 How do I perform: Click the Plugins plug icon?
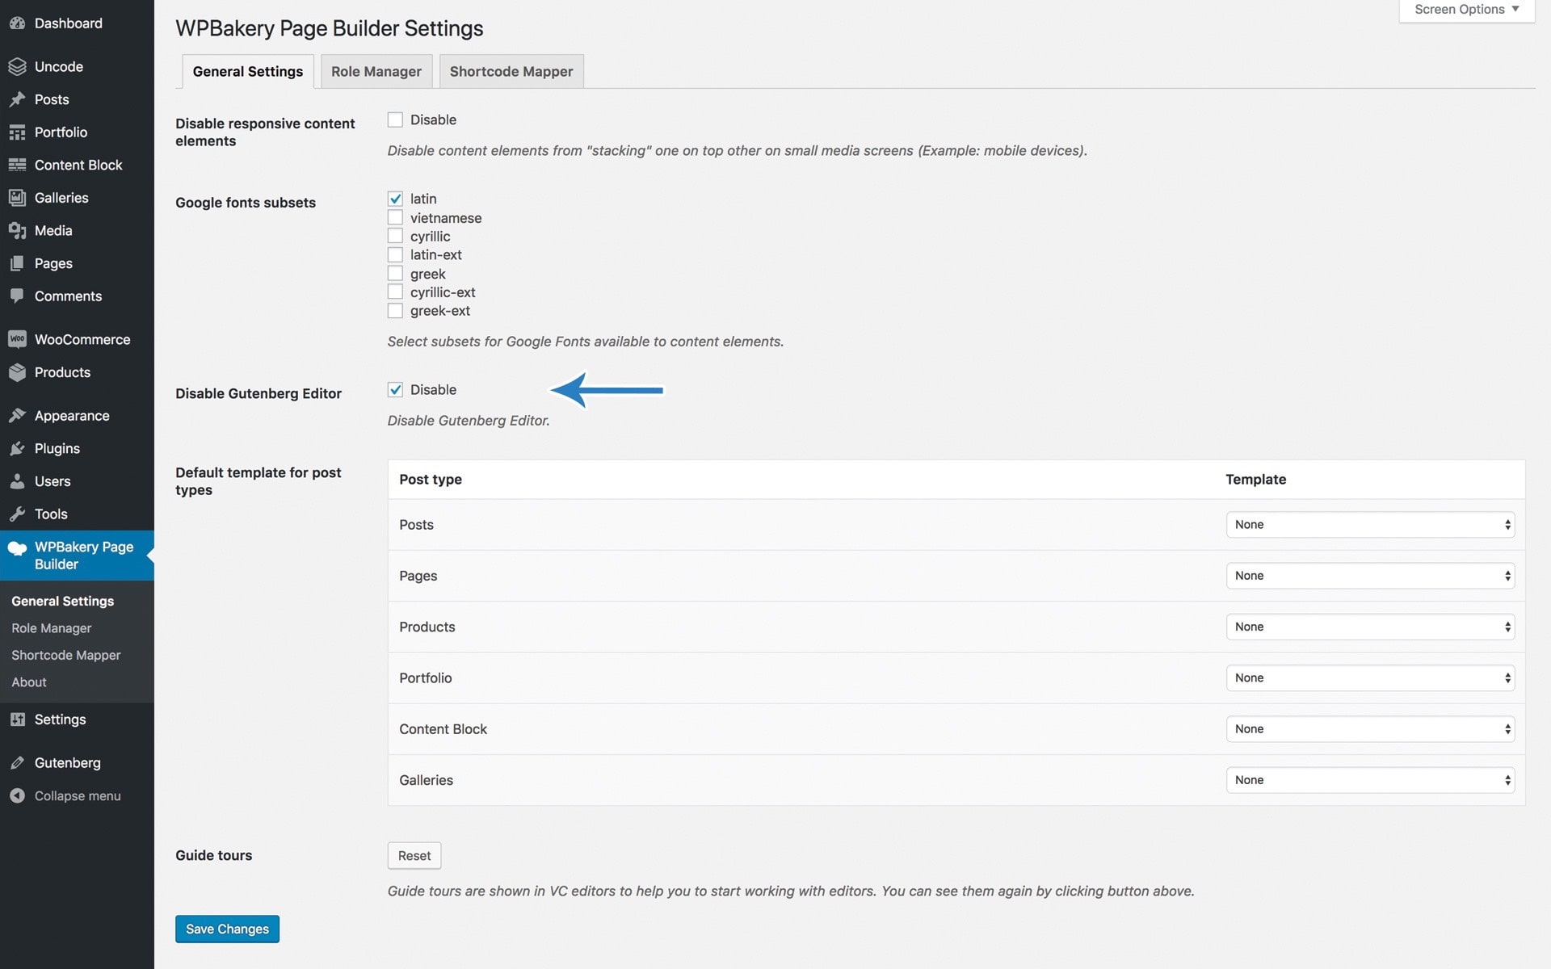(x=17, y=448)
